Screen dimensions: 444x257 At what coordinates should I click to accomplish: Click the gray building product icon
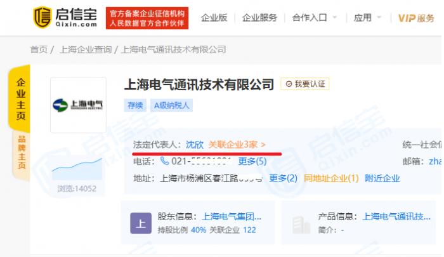click(301, 225)
